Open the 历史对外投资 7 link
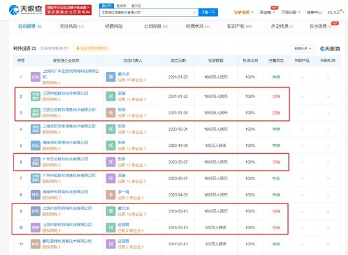Image resolution: width=348 pixels, height=255 pixels. (55, 48)
